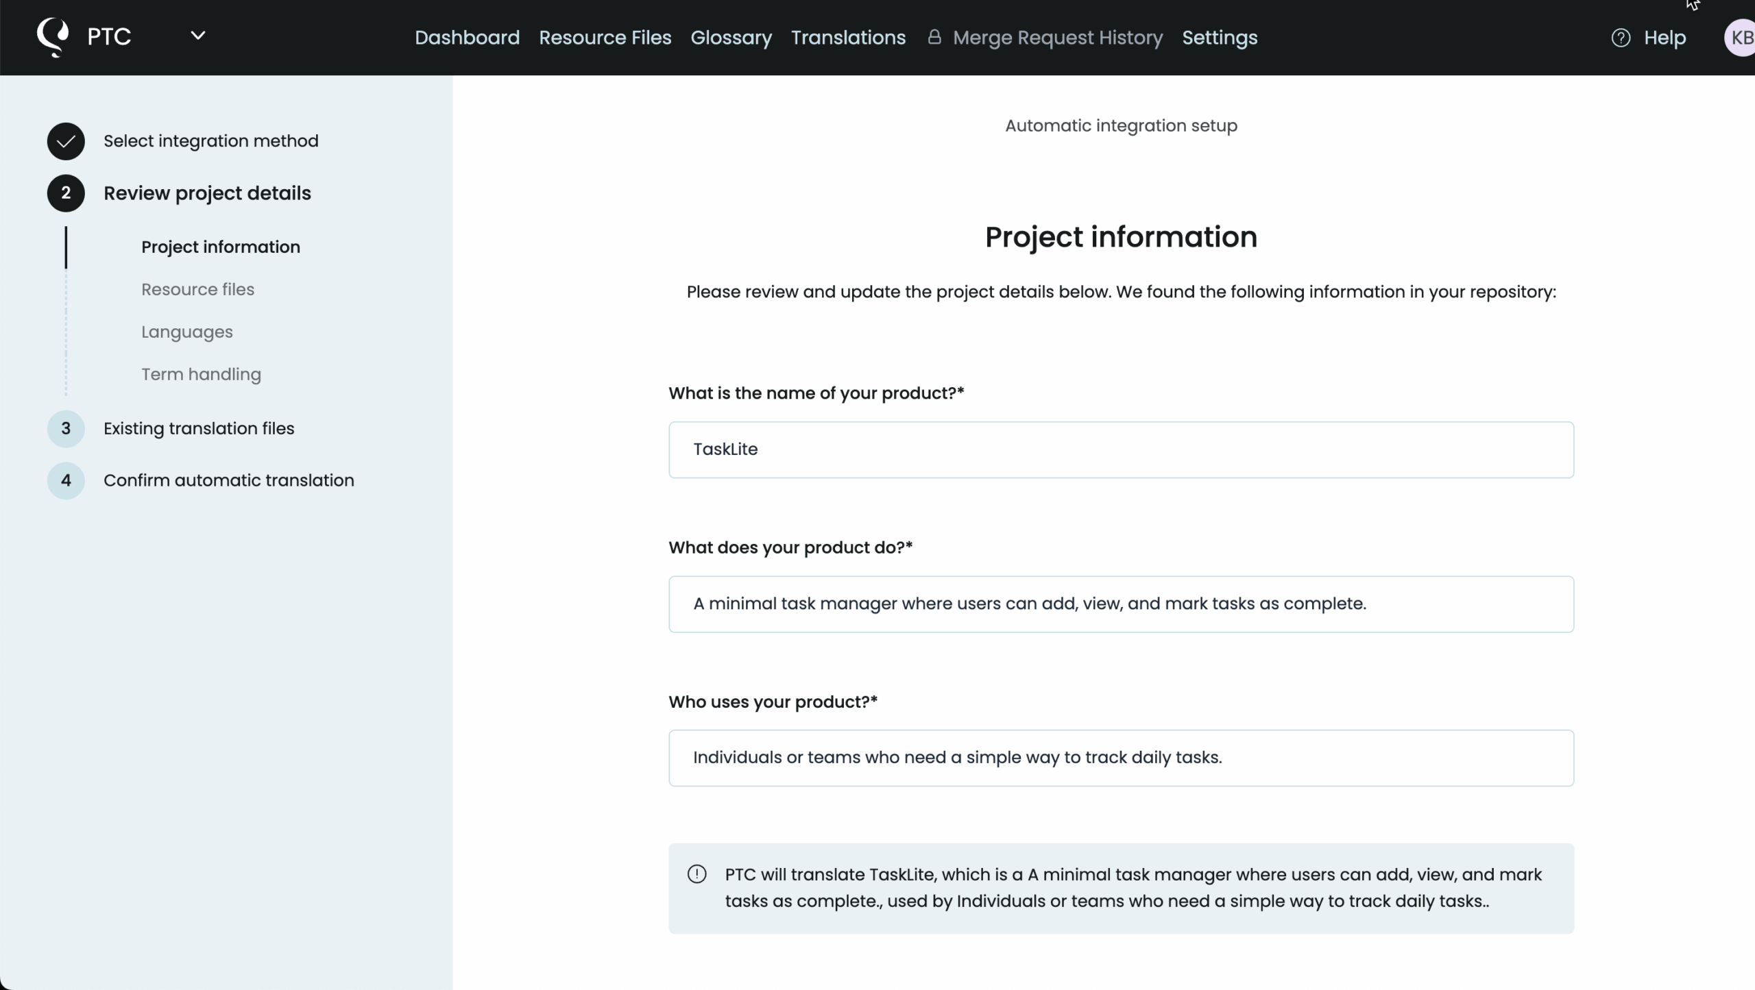The image size is (1755, 990).
Task: Click the info icon in the summary box
Action: click(697, 874)
